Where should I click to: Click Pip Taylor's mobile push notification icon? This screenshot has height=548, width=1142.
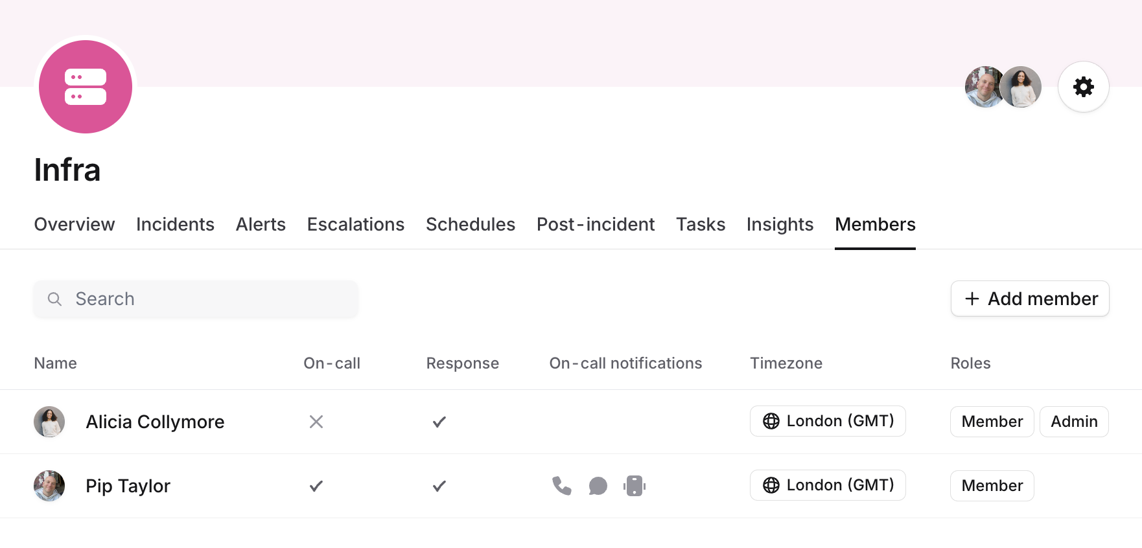pyautogui.click(x=635, y=486)
